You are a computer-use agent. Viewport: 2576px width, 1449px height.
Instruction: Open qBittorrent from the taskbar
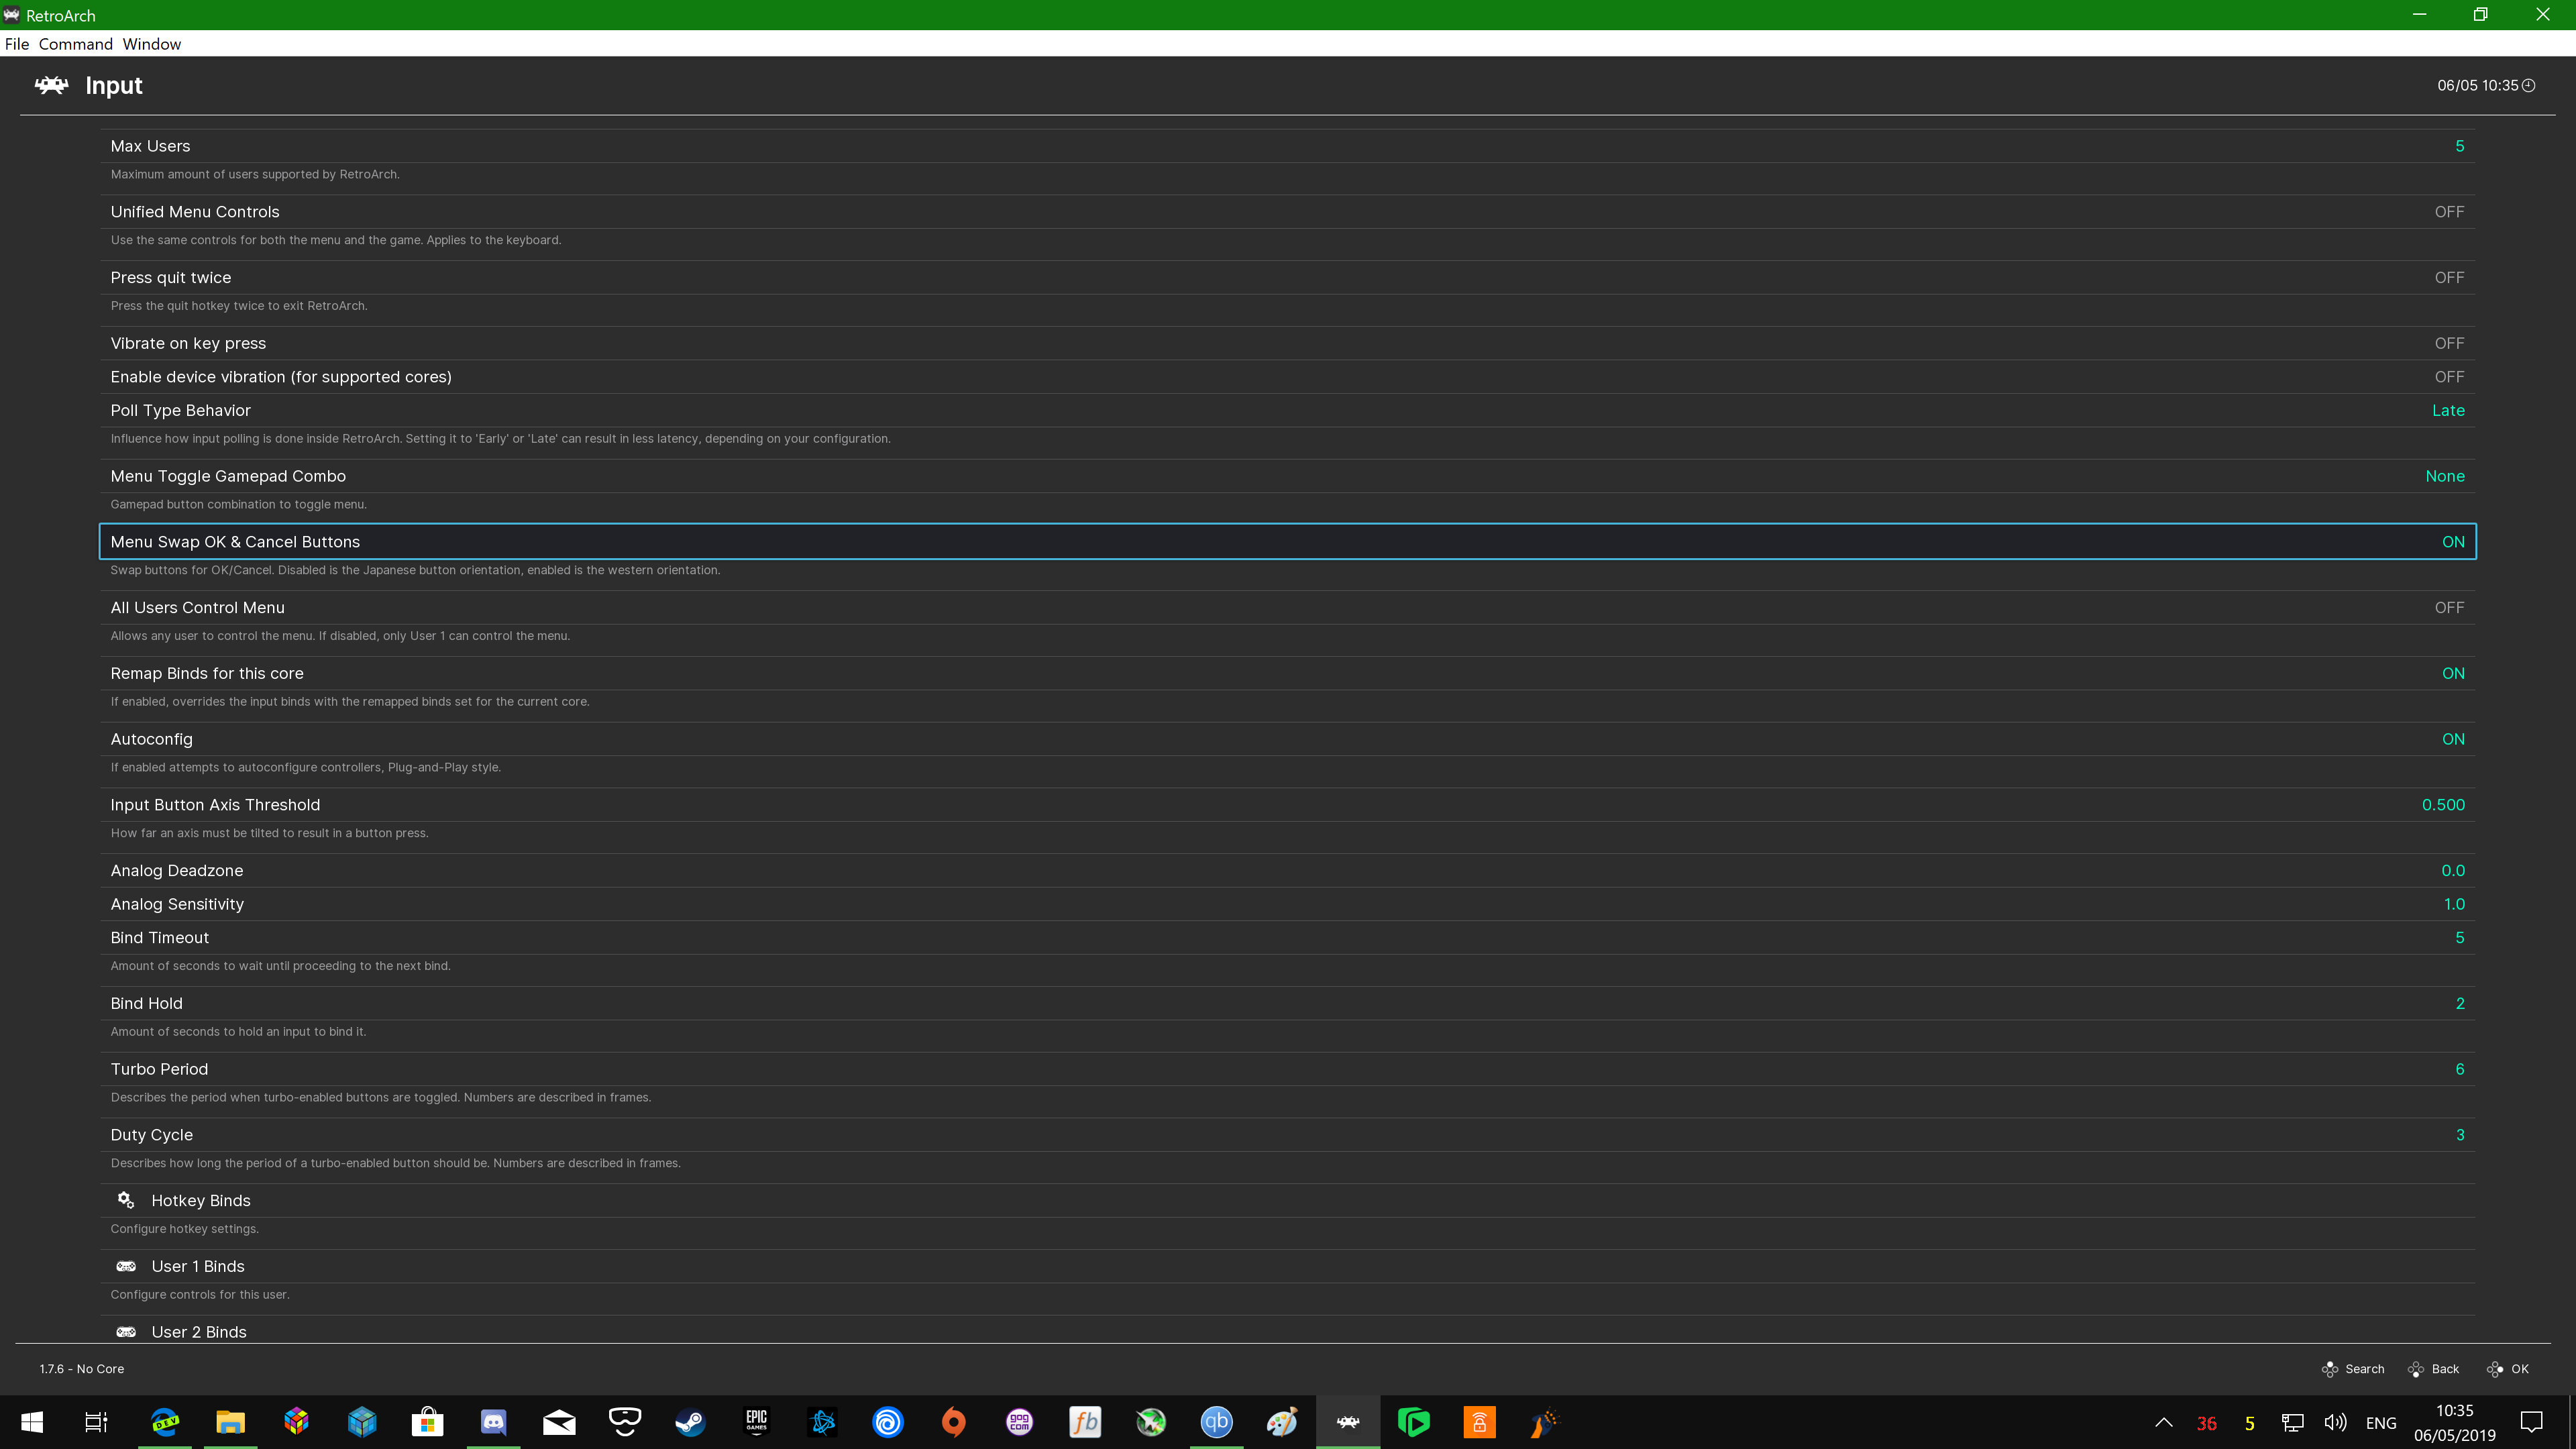tap(1216, 1422)
